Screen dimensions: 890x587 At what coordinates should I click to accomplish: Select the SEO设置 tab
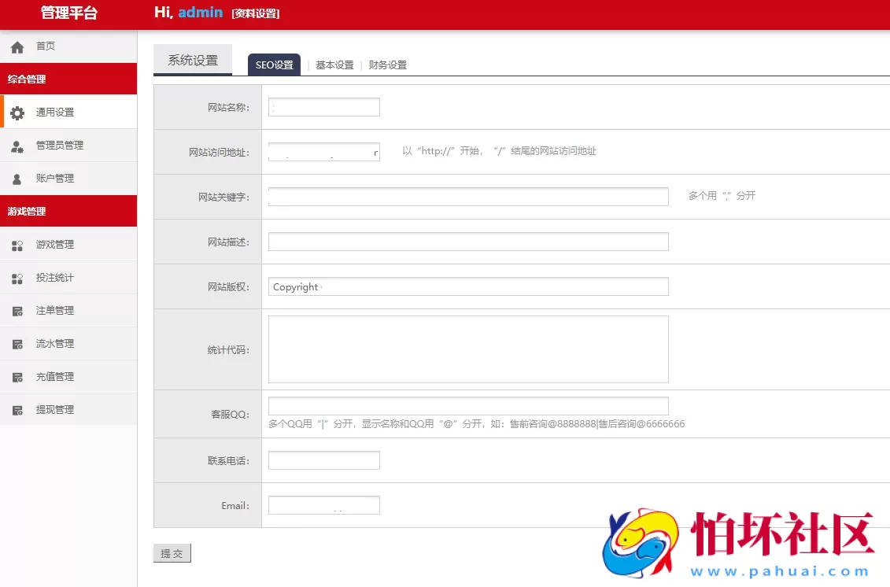click(x=274, y=65)
